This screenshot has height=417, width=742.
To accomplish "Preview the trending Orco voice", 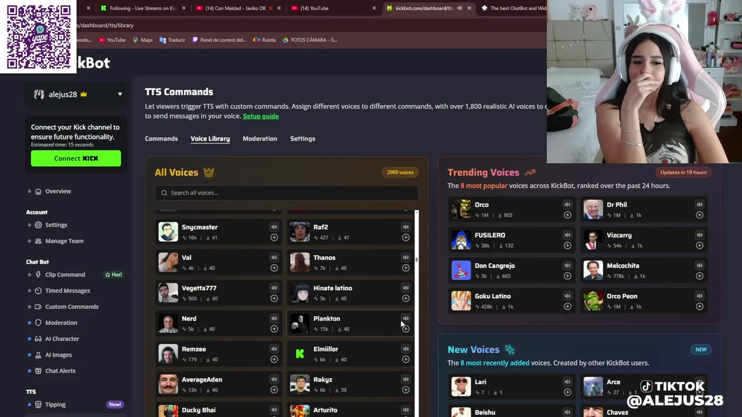I will (x=568, y=204).
